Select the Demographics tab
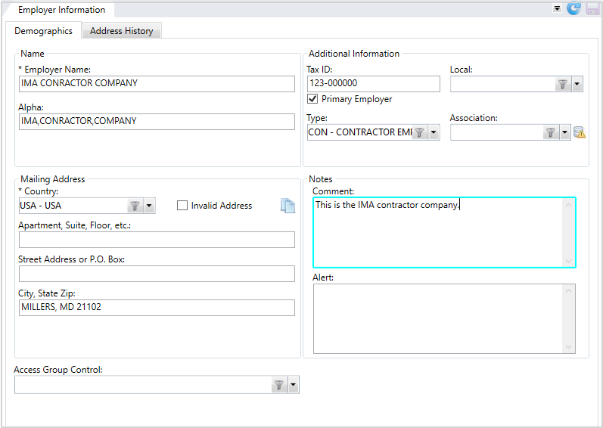Image resolution: width=603 pixels, height=428 pixels. (43, 31)
